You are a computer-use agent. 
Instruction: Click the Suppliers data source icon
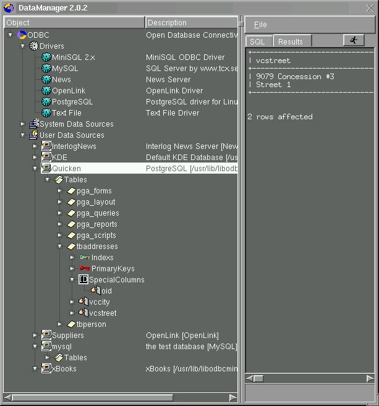coord(46,335)
